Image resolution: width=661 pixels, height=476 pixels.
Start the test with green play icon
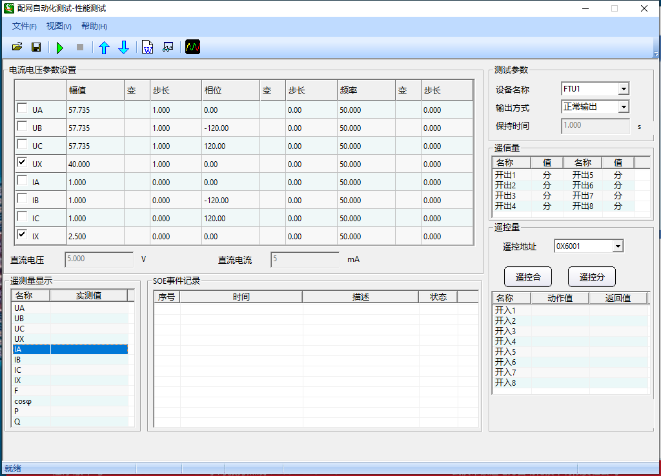(x=60, y=47)
